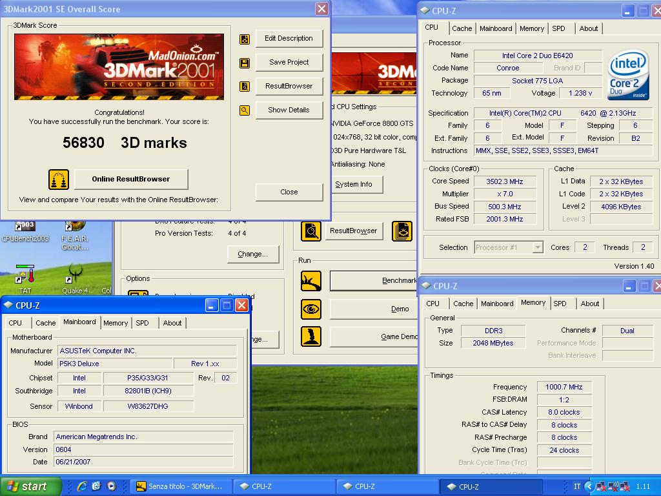Click the magnifier icon left of ResultBrowser
Viewport: 661px width, 496px height.
311,231
